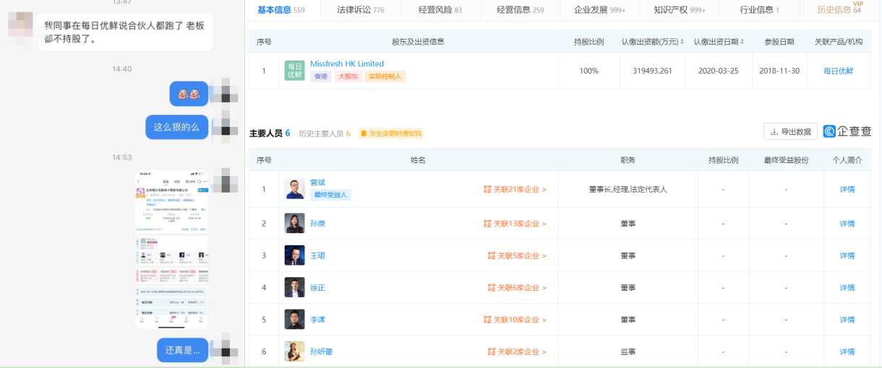
Task: Open the 每日优鲜 related product link
Action: pyautogui.click(x=838, y=71)
